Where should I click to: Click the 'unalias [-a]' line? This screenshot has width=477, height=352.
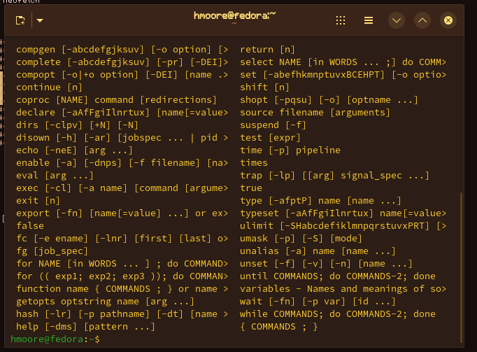coord(318,251)
